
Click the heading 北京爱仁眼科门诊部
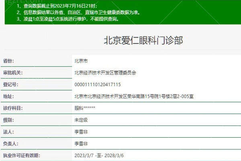(143, 40)
